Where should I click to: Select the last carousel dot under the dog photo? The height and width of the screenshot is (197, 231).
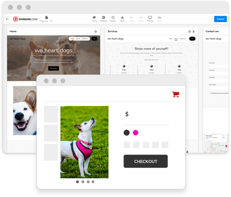tap(93, 182)
